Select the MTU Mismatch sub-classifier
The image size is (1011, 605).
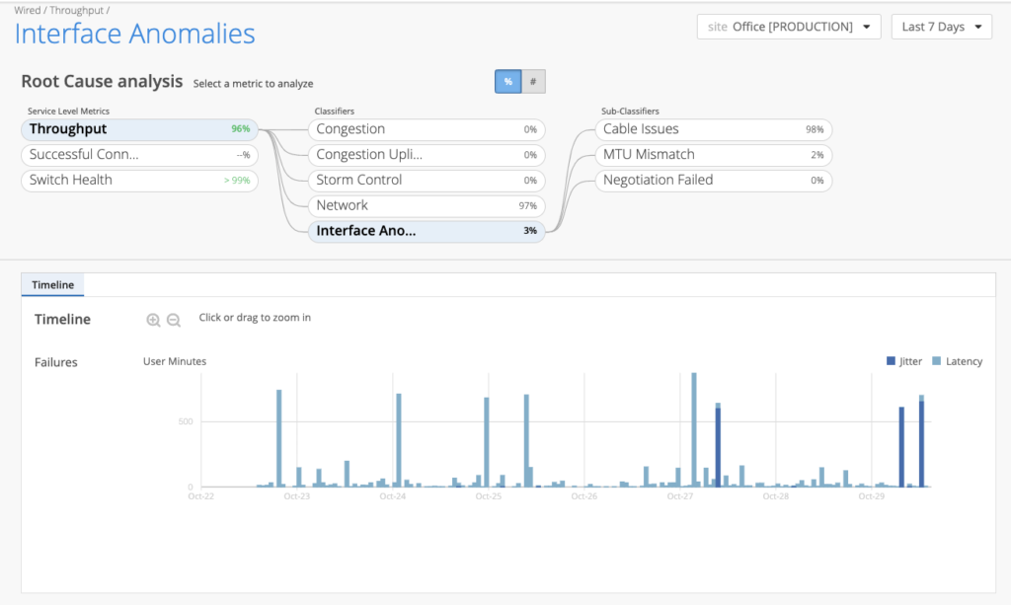point(713,155)
